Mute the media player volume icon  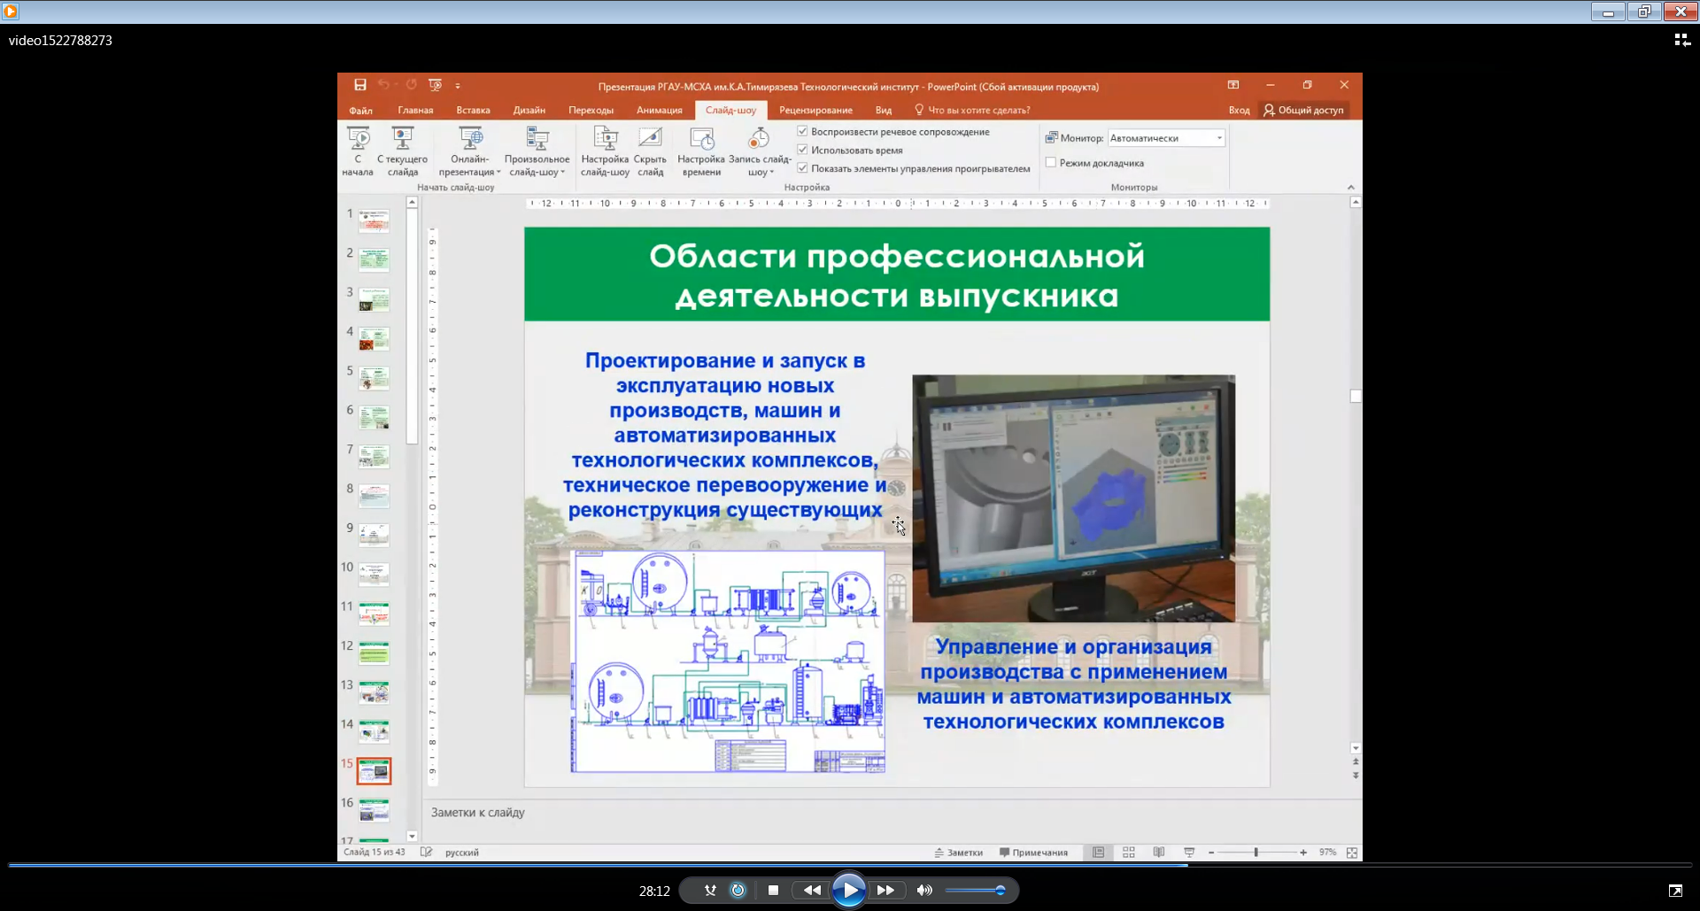[924, 891]
